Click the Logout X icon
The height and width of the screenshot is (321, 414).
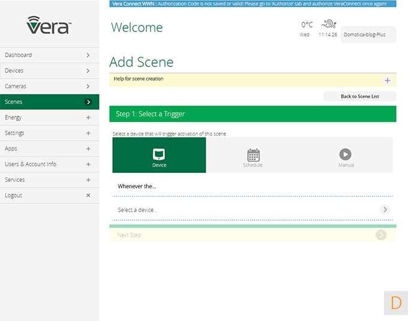tap(88, 196)
